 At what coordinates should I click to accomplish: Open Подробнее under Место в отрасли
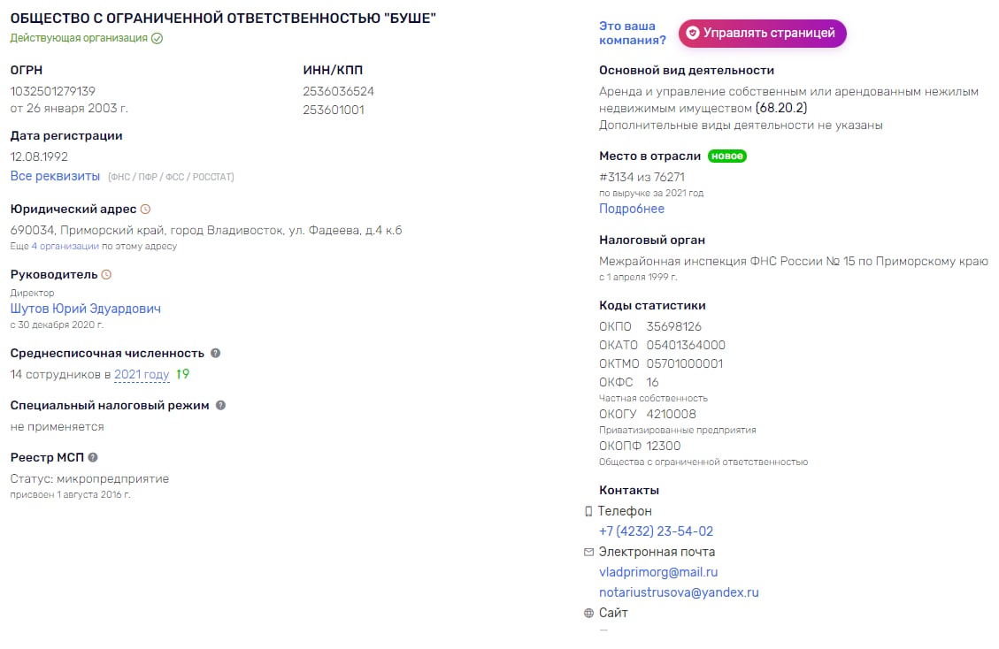click(x=632, y=209)
